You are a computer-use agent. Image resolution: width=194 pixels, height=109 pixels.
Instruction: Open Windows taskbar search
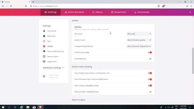point(9,107)
